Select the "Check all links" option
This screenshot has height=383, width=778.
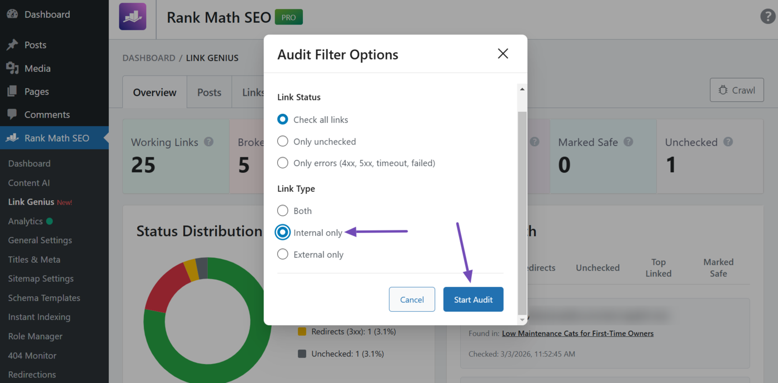click(x=283, y=119)
